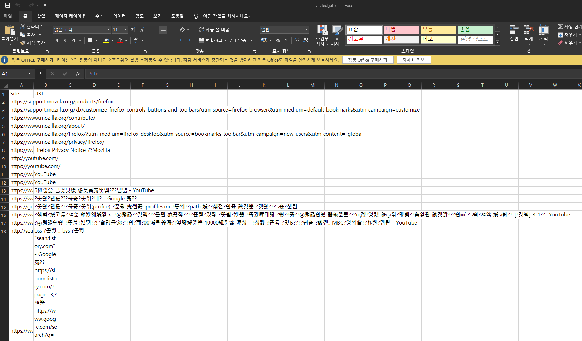Toggle middle vertical alignment

click(x=163, y=29)
